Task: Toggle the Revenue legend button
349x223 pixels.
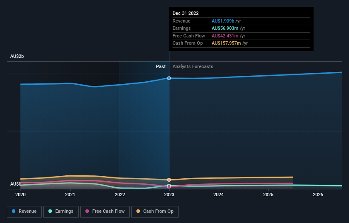Action: pyautogui.click(x=24, y=212)
